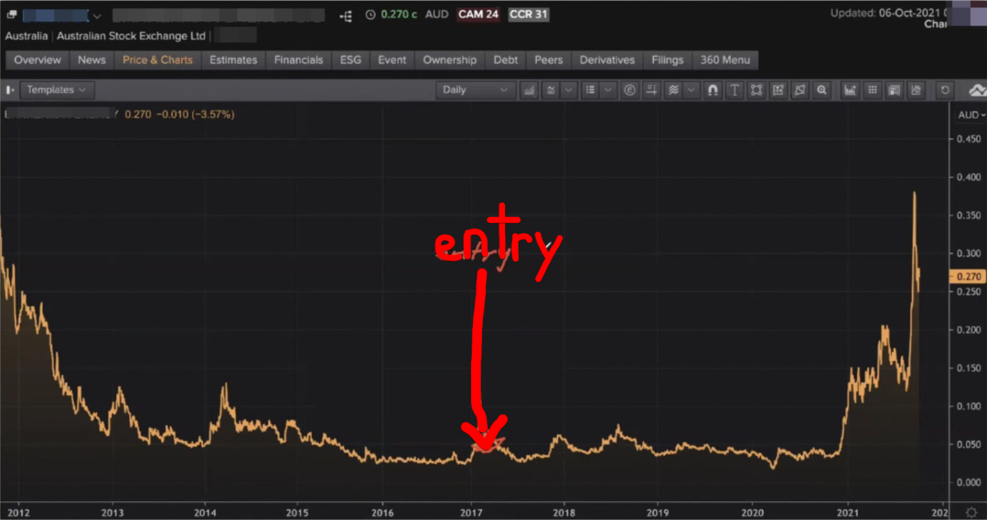
Task: Click the -0.010 (-3.57%) change text
Action: tap(195, 114)
